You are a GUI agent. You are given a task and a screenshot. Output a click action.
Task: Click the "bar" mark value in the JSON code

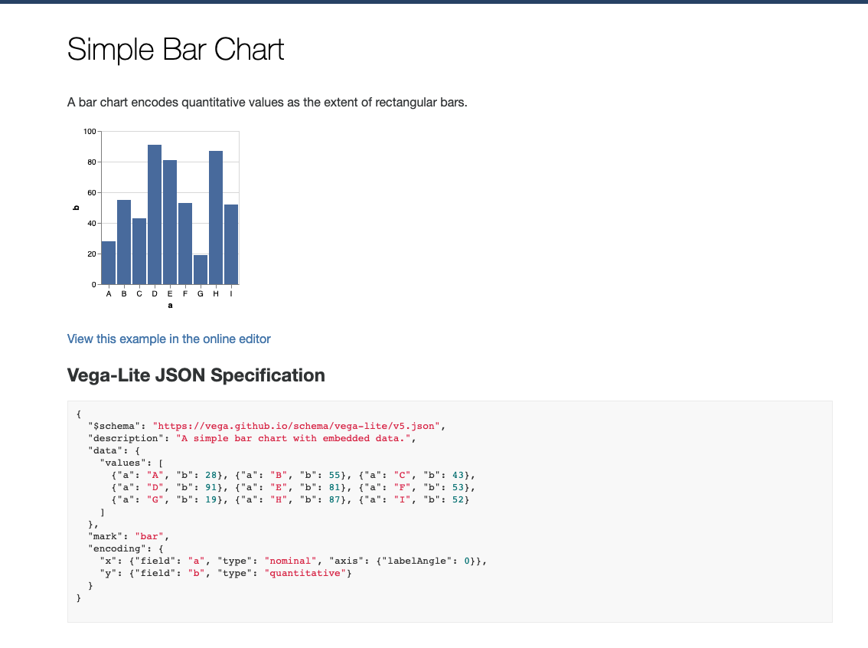[148, 536]
